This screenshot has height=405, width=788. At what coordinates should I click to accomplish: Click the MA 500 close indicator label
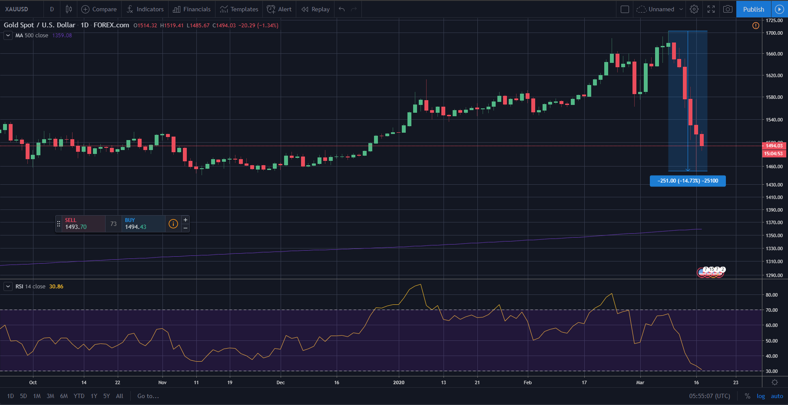click(x=32, y=36)
